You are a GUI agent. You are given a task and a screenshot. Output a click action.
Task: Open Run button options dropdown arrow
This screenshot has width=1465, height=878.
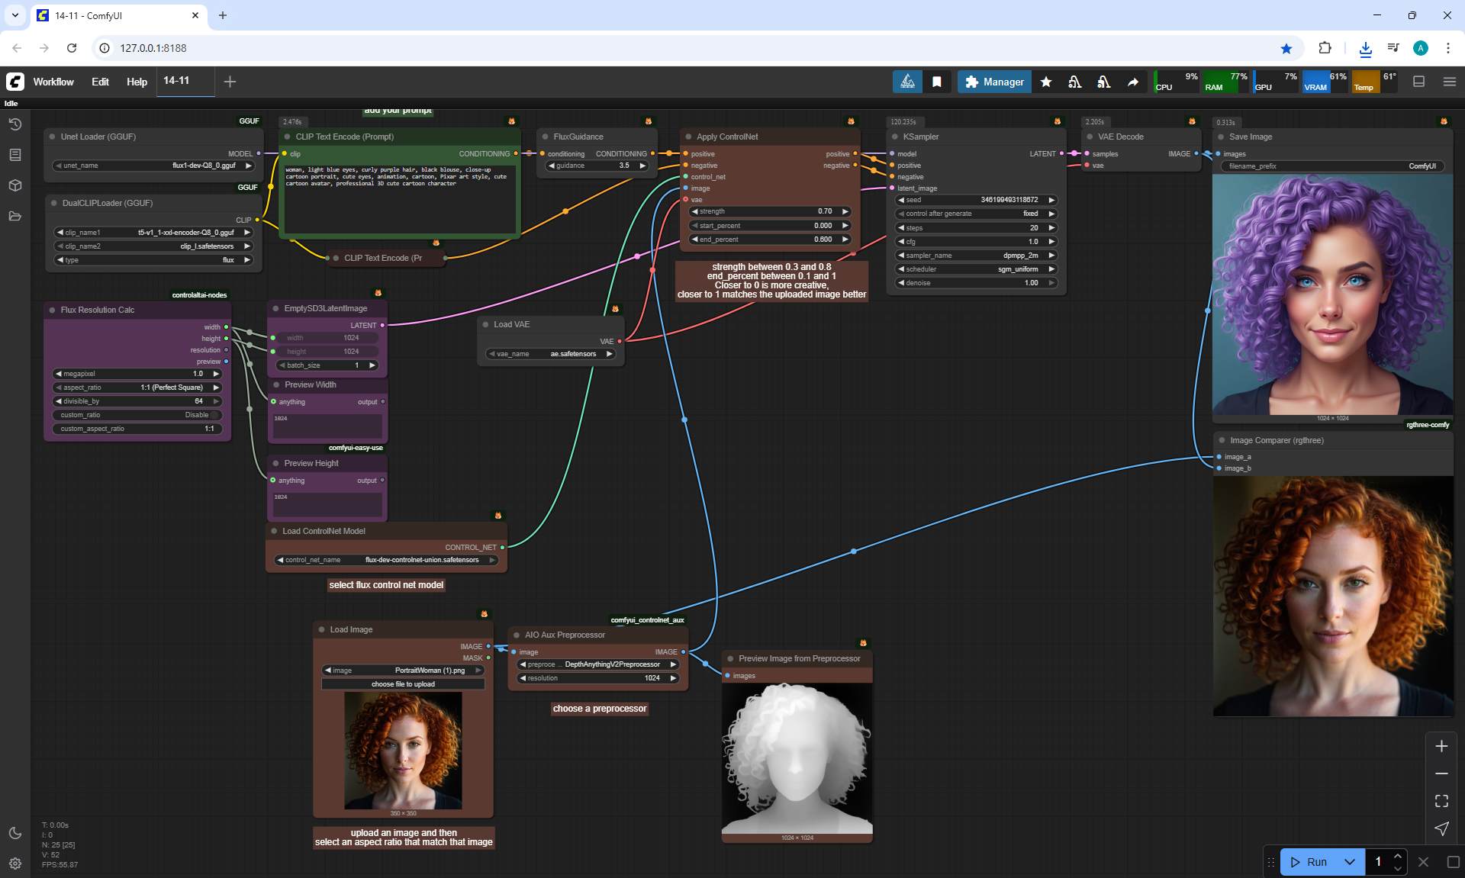[1349, 862]
